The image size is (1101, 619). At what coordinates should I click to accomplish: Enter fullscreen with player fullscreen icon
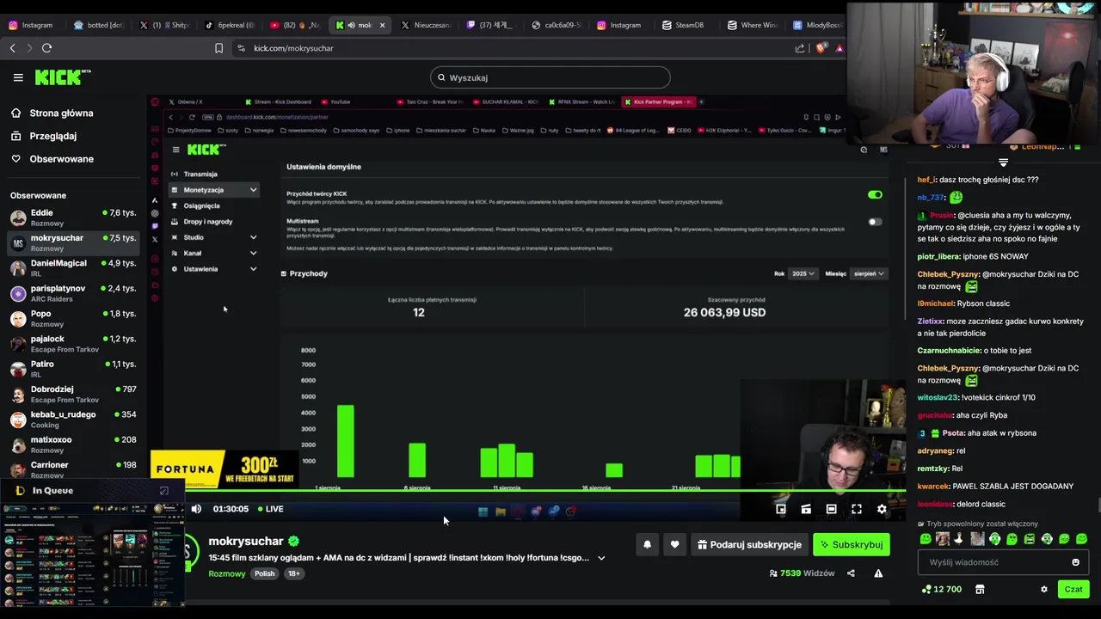(857, 509)
